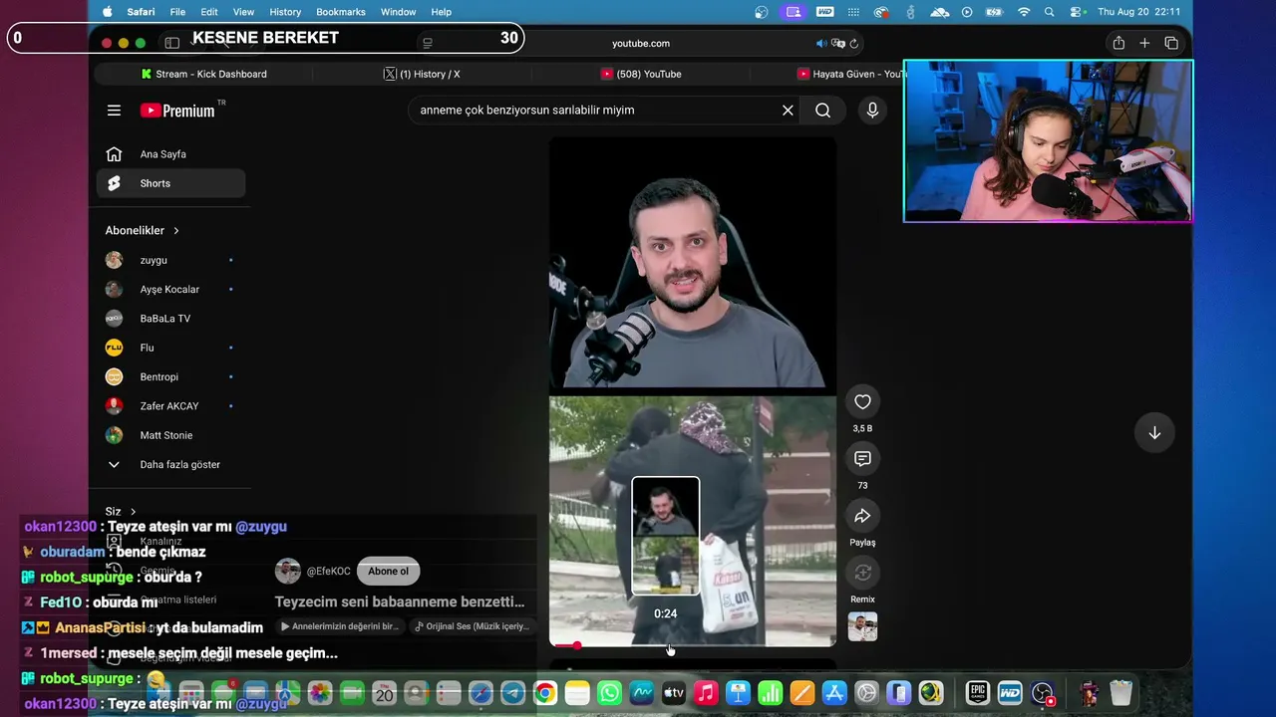Open the Window menu in the menu bar
Screen dimensions: 1276x717
pyautogui.click(x=398, y=12)
